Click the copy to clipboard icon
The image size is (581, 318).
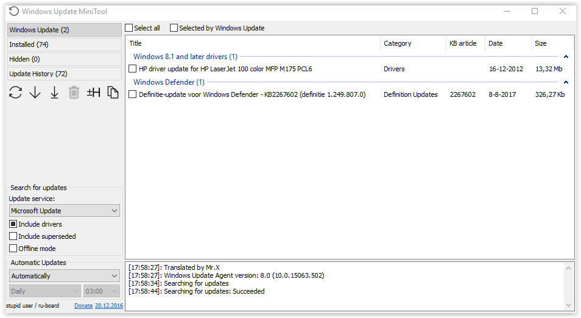pos(113,93)
